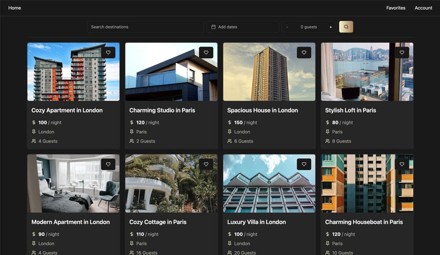This screenshot has width=440, height=255.
Task: Open the Add dates picker
Action: coord(242,27)
